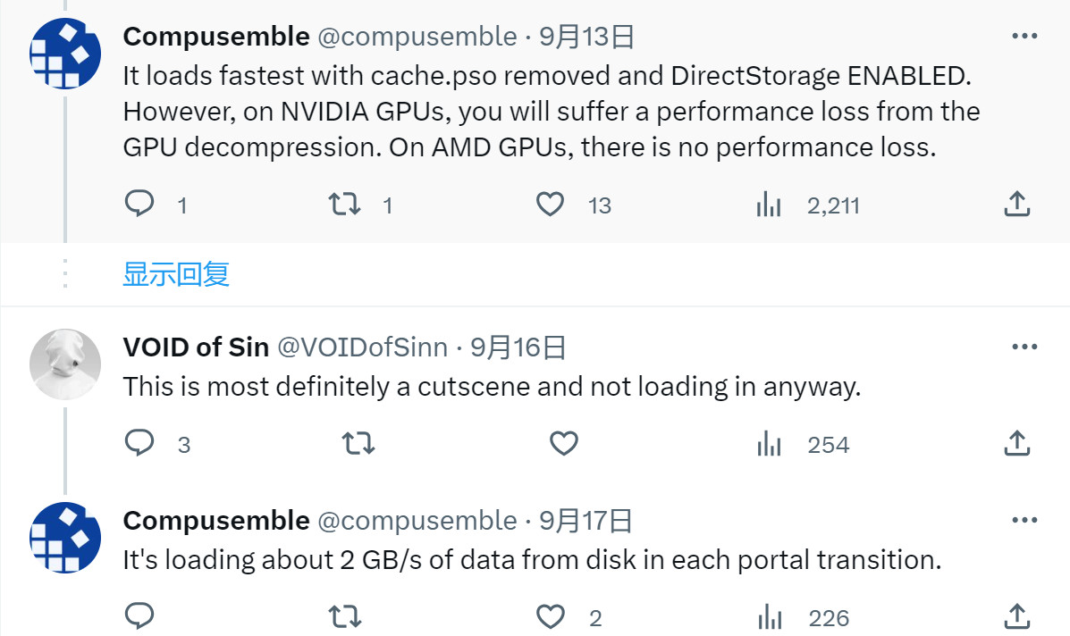
Task: Reply to Compusemble's DirectStorage tweet
Action: click(139, 205)
